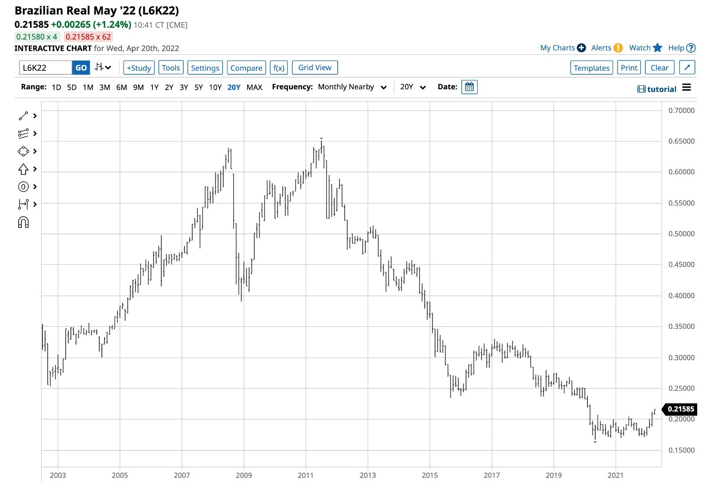This screenshot has height=488, width=710.
Task: Click the symbol input field L6K22
Action: (46, 68)
